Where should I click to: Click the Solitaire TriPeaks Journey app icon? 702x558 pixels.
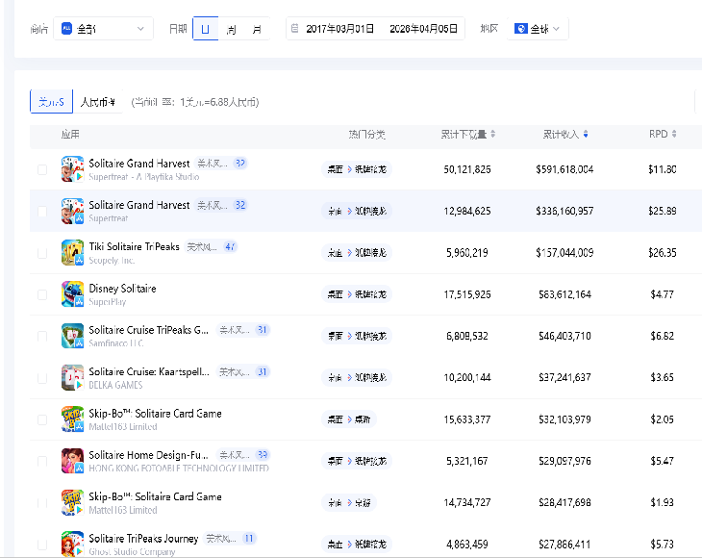[x=72, y=544]
